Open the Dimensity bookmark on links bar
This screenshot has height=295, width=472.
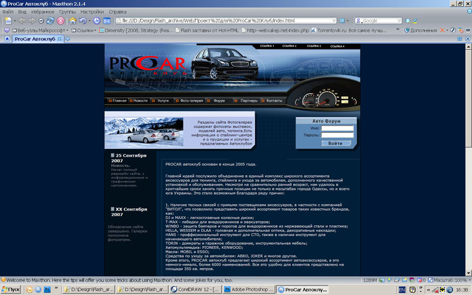(136, 31)
